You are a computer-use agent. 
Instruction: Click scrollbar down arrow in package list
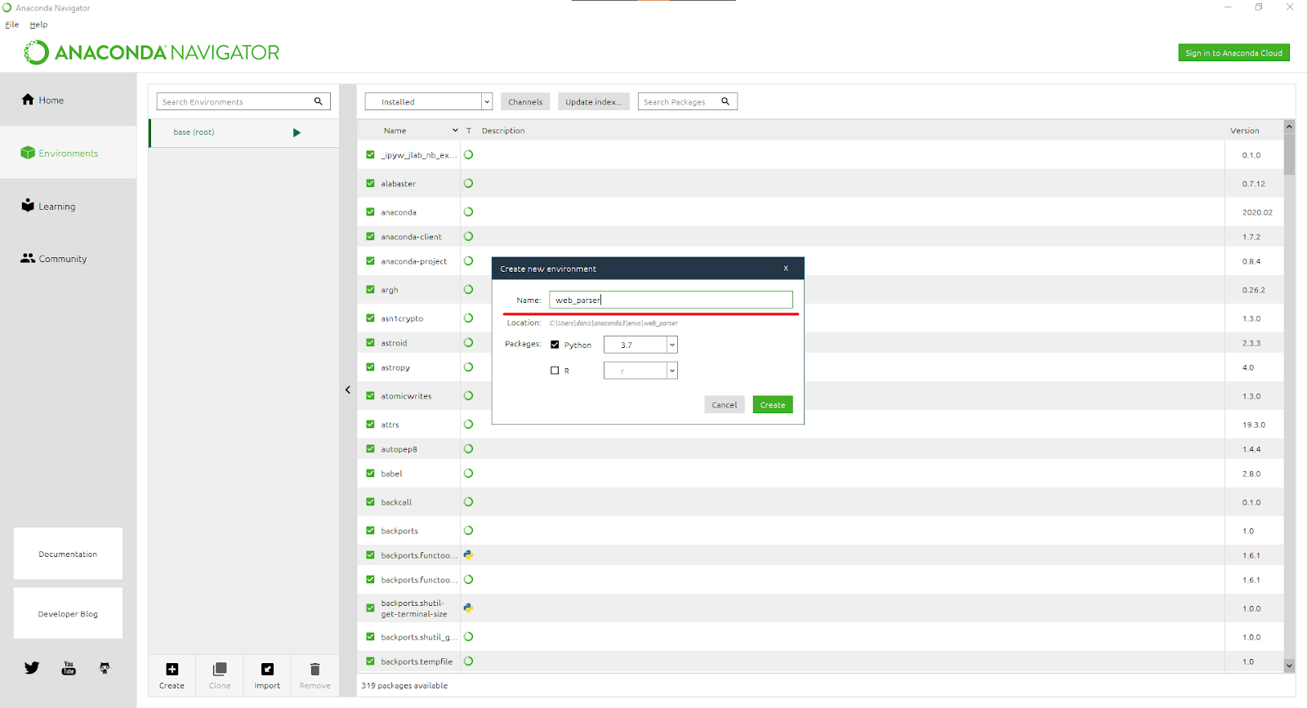click(1289, 666)
